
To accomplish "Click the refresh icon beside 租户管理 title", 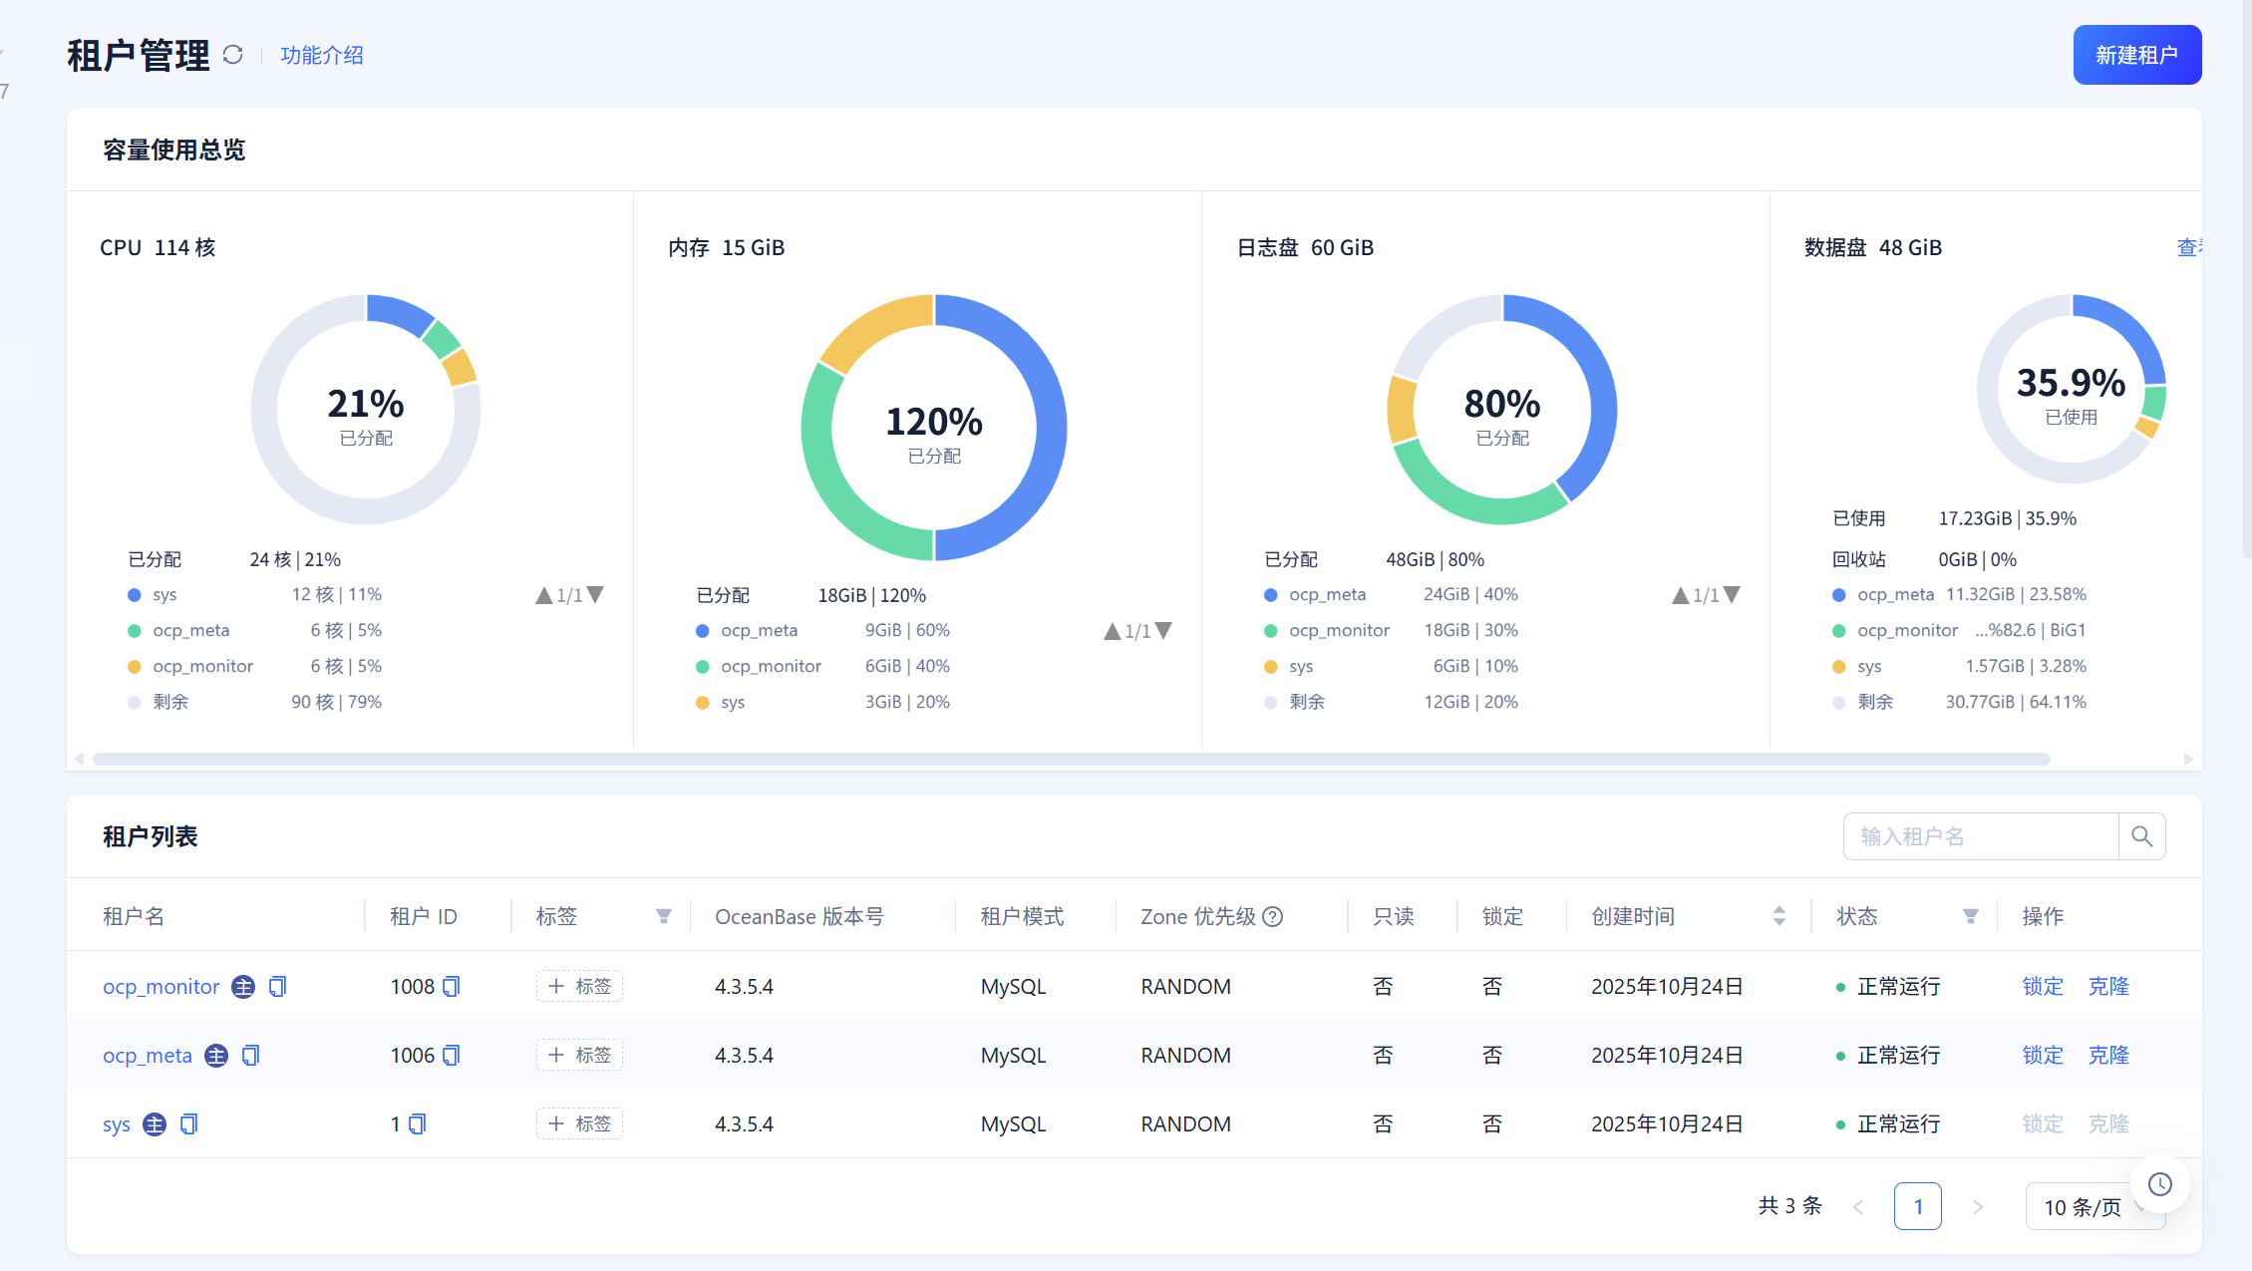I will click(233, 55).
